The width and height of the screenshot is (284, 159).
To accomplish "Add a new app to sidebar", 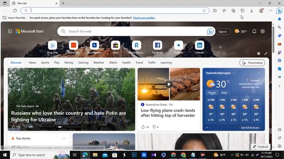I will (x=280, y=86).
